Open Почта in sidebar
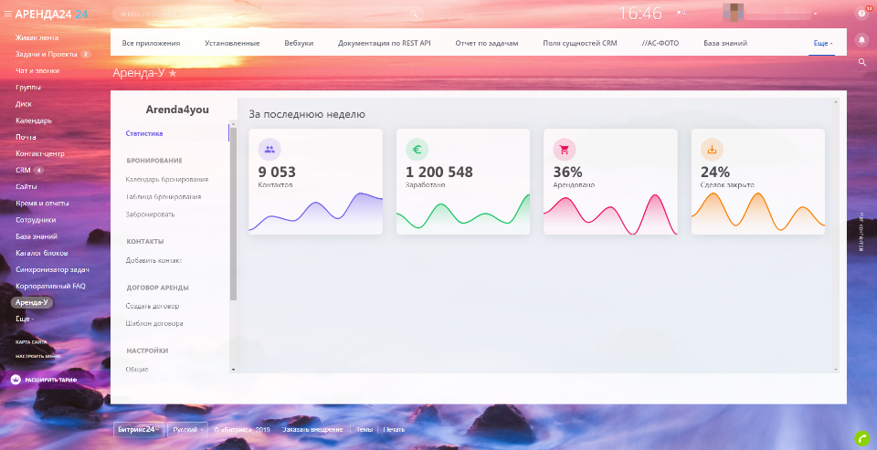 [26, 137]
